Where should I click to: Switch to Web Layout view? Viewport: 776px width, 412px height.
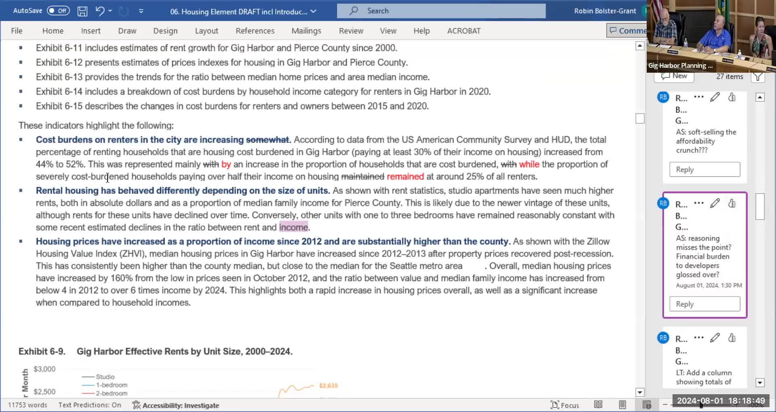tap(647, 405)
